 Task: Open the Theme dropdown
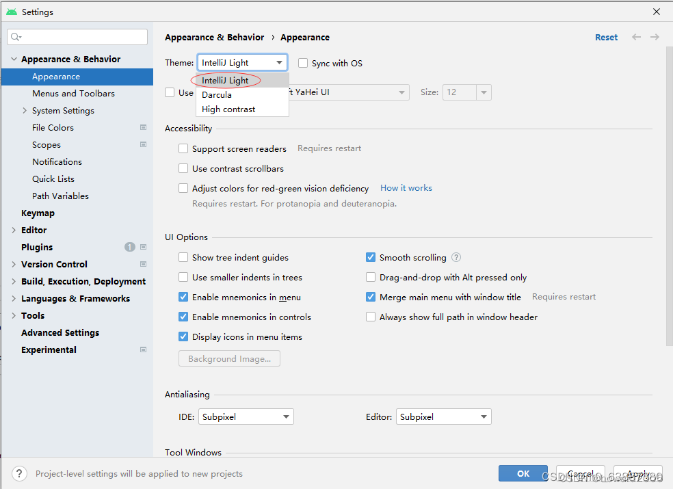(242, 63)
